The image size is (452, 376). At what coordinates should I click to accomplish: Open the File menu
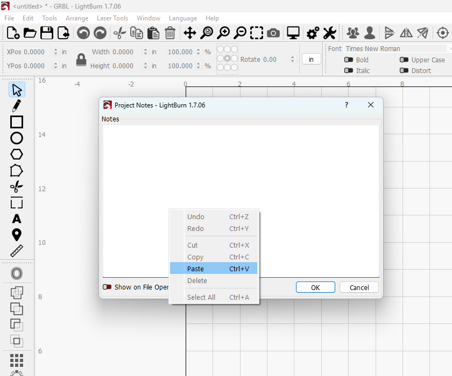tap(9, 18)
